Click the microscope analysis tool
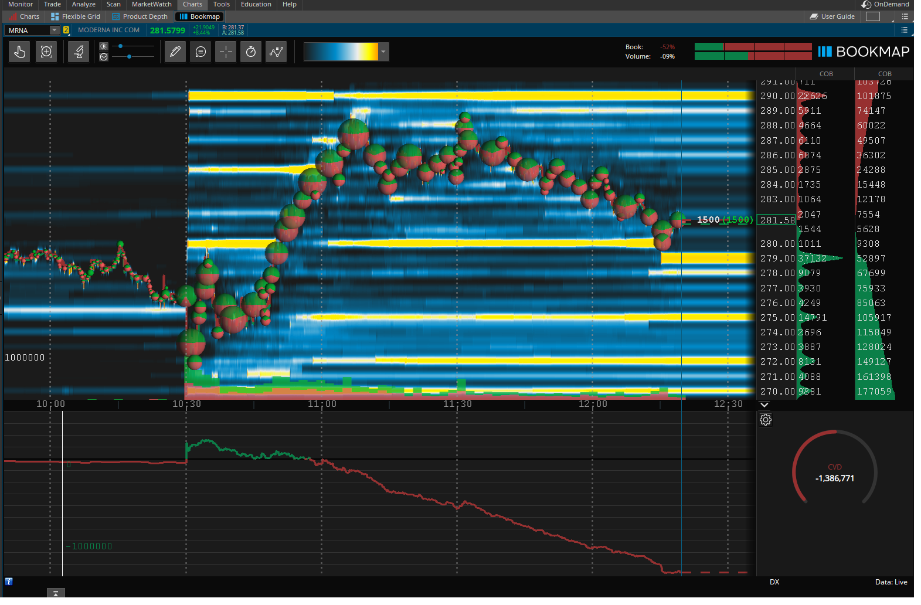Viewport: 921px width, 605px height. 79,52
